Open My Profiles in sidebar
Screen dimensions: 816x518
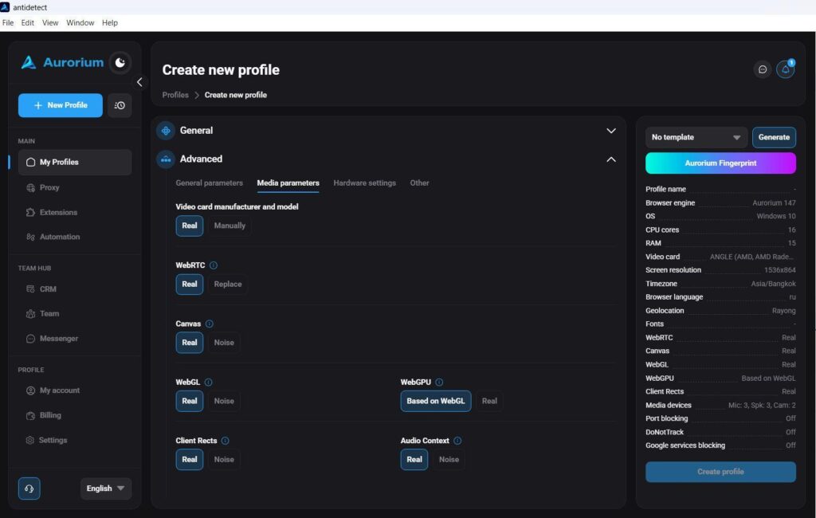[74, 163]
